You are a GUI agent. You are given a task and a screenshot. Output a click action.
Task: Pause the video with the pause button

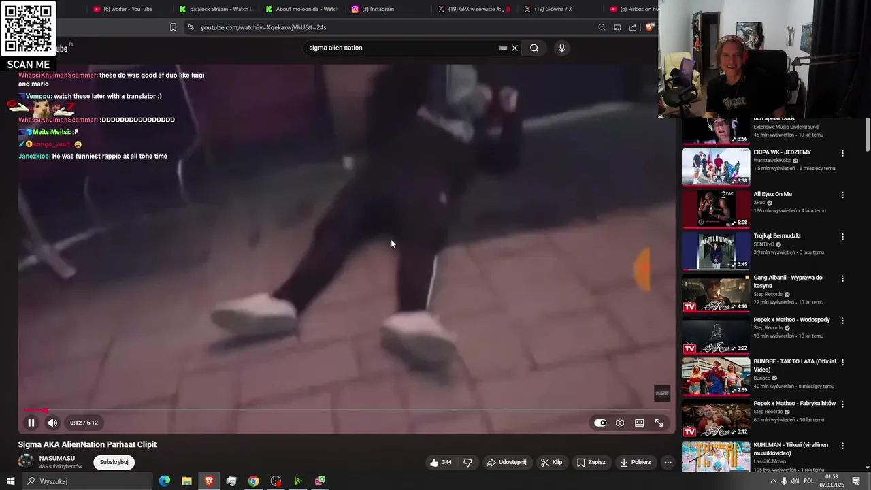[31, 423]
